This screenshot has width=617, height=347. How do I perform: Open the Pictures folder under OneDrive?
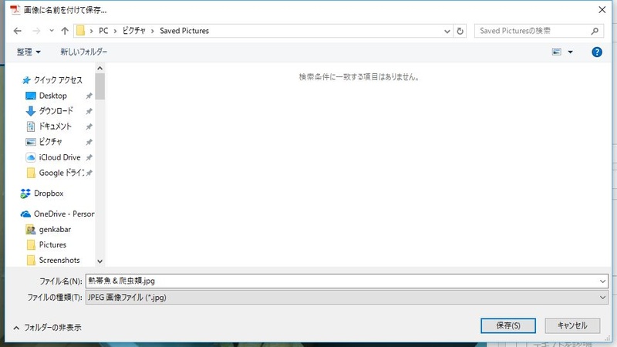tap(52, 244)
